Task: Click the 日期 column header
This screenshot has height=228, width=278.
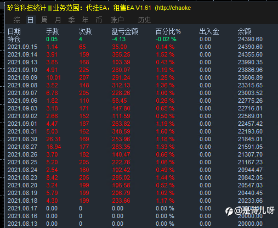Action: [14, 31]
